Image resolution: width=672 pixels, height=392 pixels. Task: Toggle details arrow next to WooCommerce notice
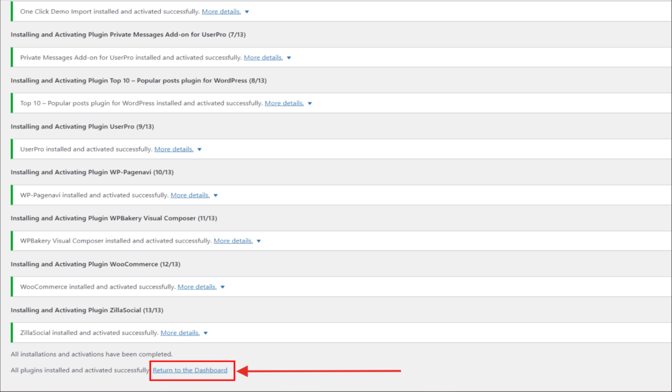point(223,287)
